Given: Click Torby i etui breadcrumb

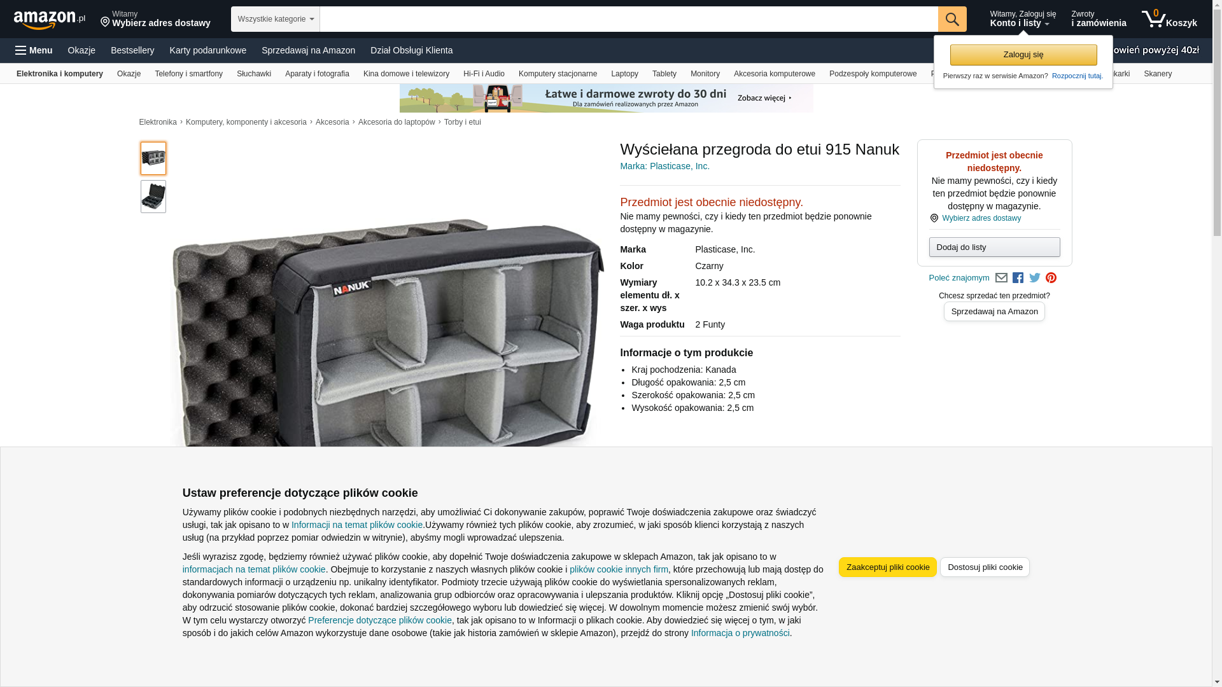Looking at the screenshot, I should pos(462,122).
